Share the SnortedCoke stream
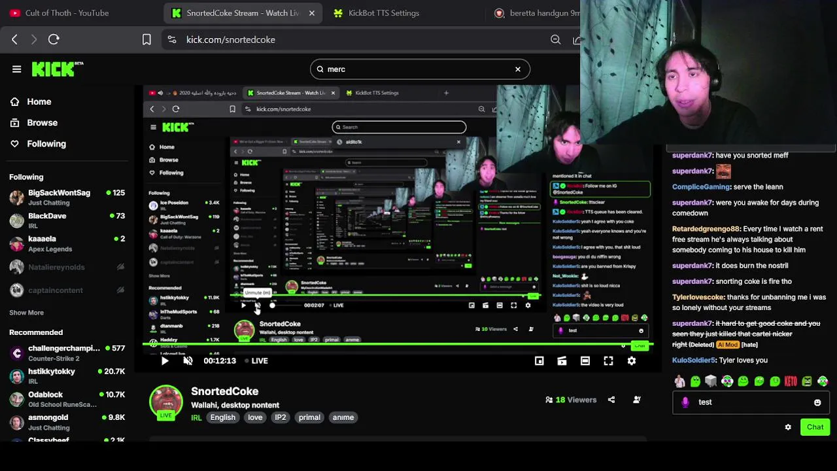Screen dimensions: 837x471 click(x=611, y=400)
